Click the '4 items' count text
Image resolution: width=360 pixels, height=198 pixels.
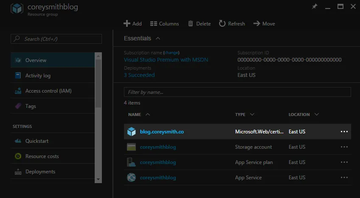(x=132, y=103)
